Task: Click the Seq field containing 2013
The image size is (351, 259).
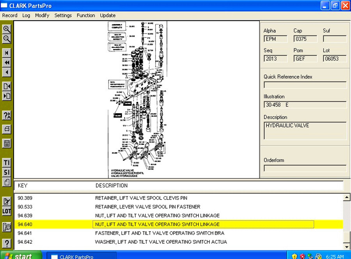Action: pos(275,59)
